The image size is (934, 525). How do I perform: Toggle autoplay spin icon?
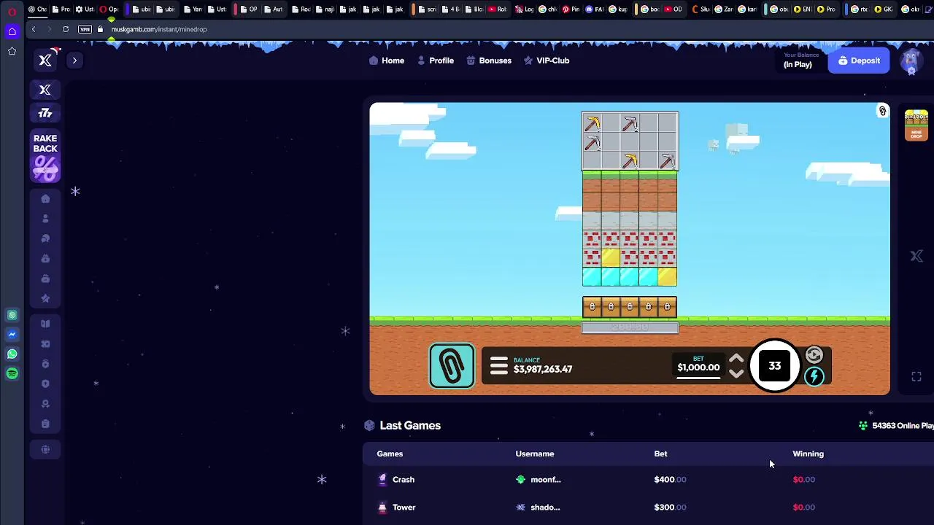[814, 355]
